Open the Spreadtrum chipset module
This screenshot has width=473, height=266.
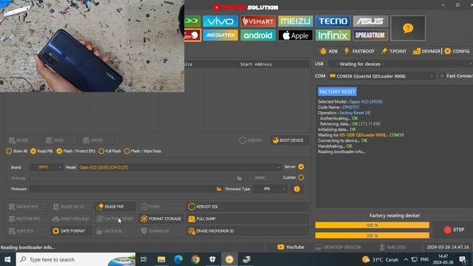[370, 35]
